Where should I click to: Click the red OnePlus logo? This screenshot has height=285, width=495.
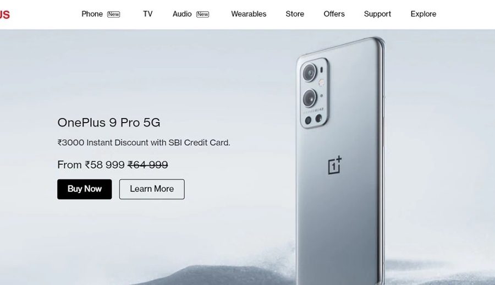point(5,14)
